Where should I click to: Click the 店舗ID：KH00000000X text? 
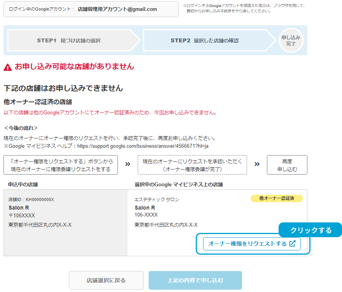tap(31, 199)
